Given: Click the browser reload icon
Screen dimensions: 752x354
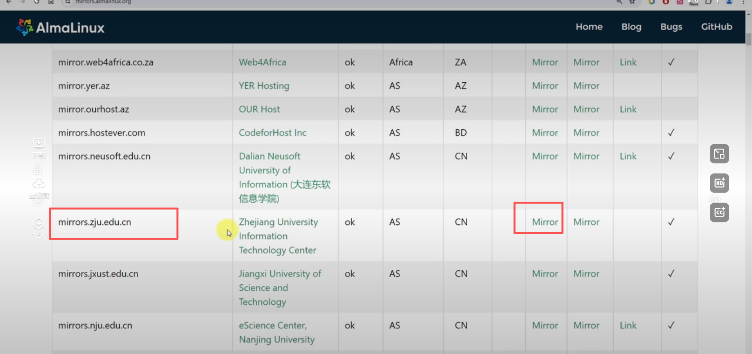Looking at the screenshot, I should (36, 2).
